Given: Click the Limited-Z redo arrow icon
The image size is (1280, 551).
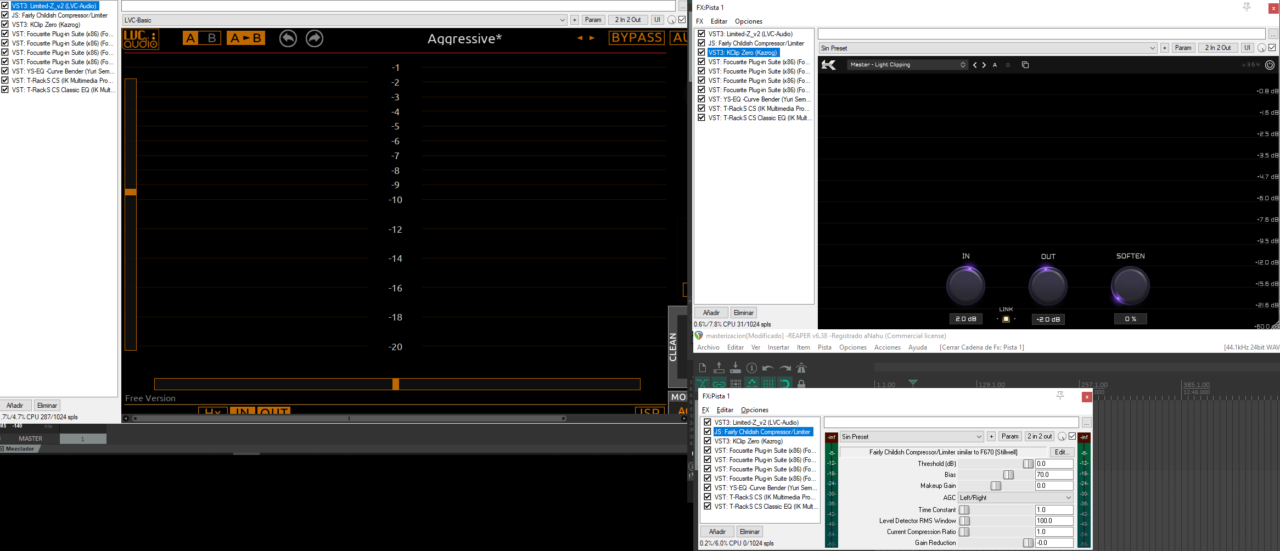Looking at the screenshot, I should (x=315, y=38).
